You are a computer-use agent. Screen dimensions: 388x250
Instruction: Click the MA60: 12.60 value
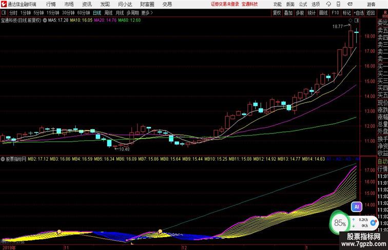129,21
